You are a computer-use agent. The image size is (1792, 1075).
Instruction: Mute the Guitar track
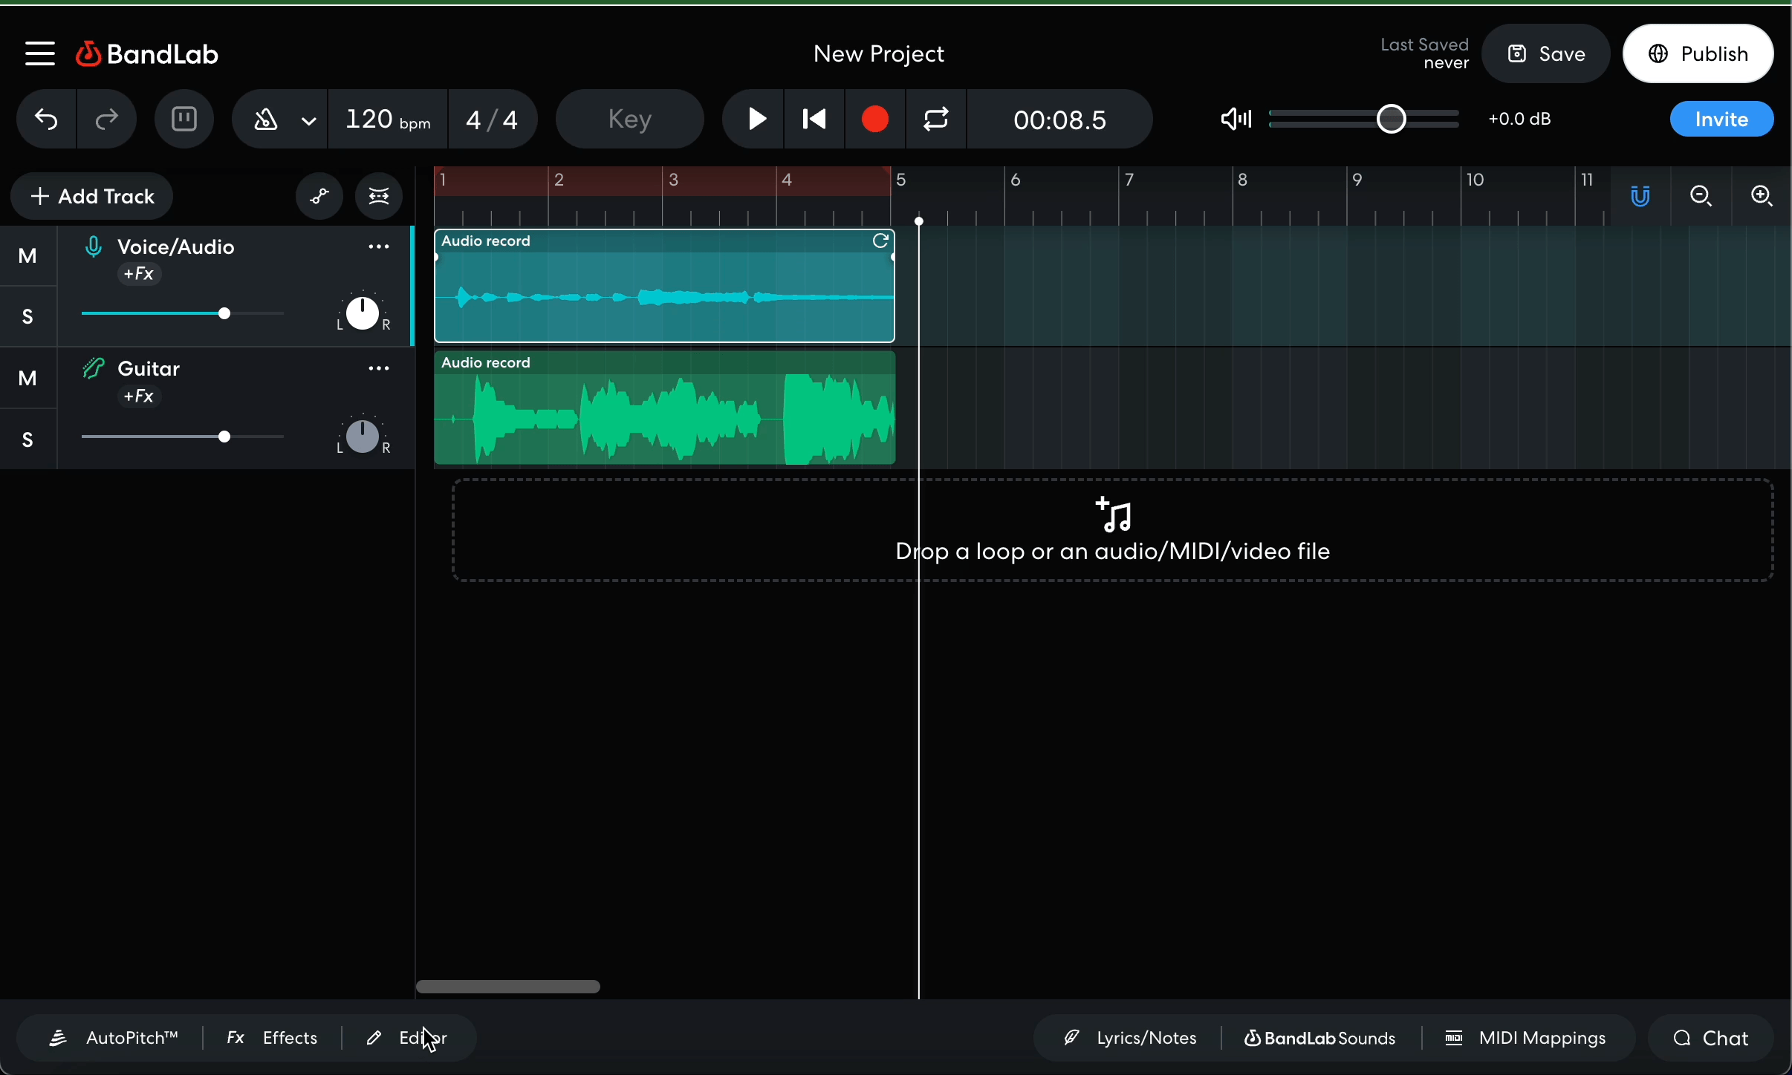tap(28, 378)
